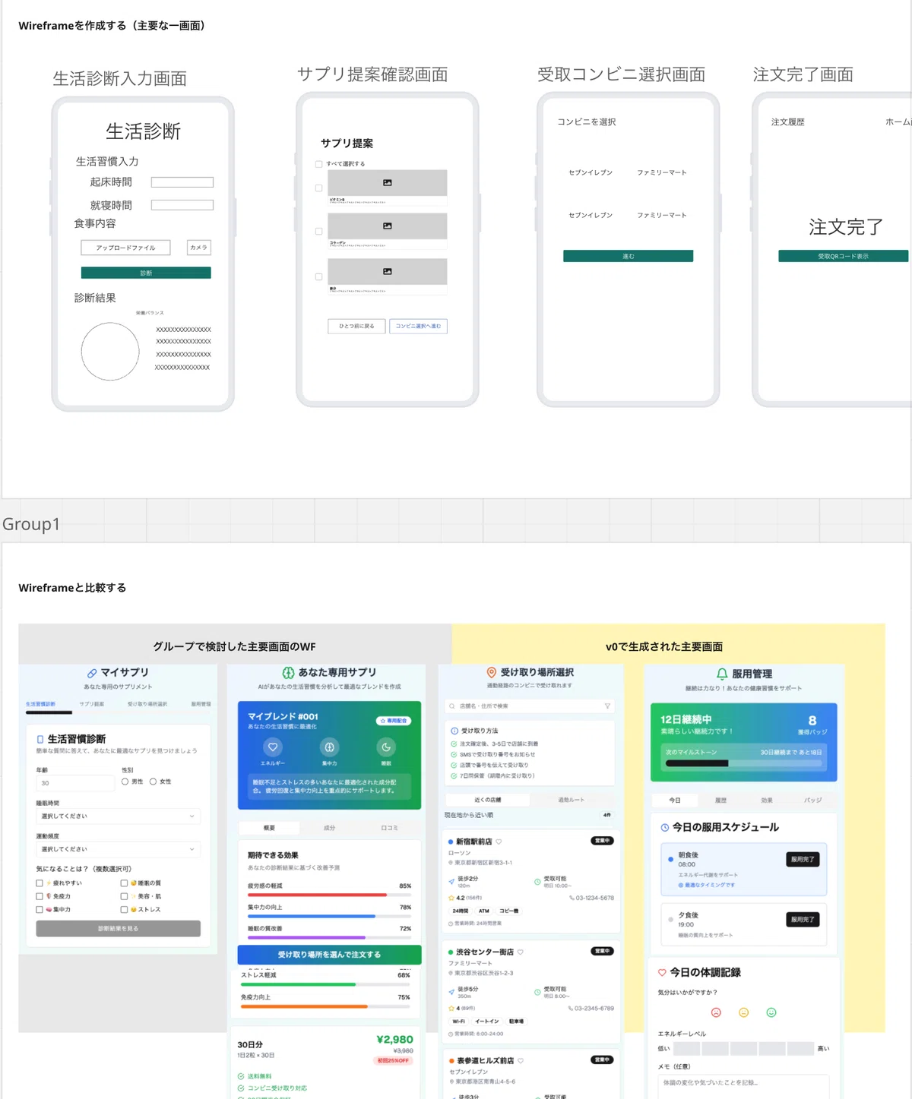Switch to the 通勤ルート tab

point(571,800)
